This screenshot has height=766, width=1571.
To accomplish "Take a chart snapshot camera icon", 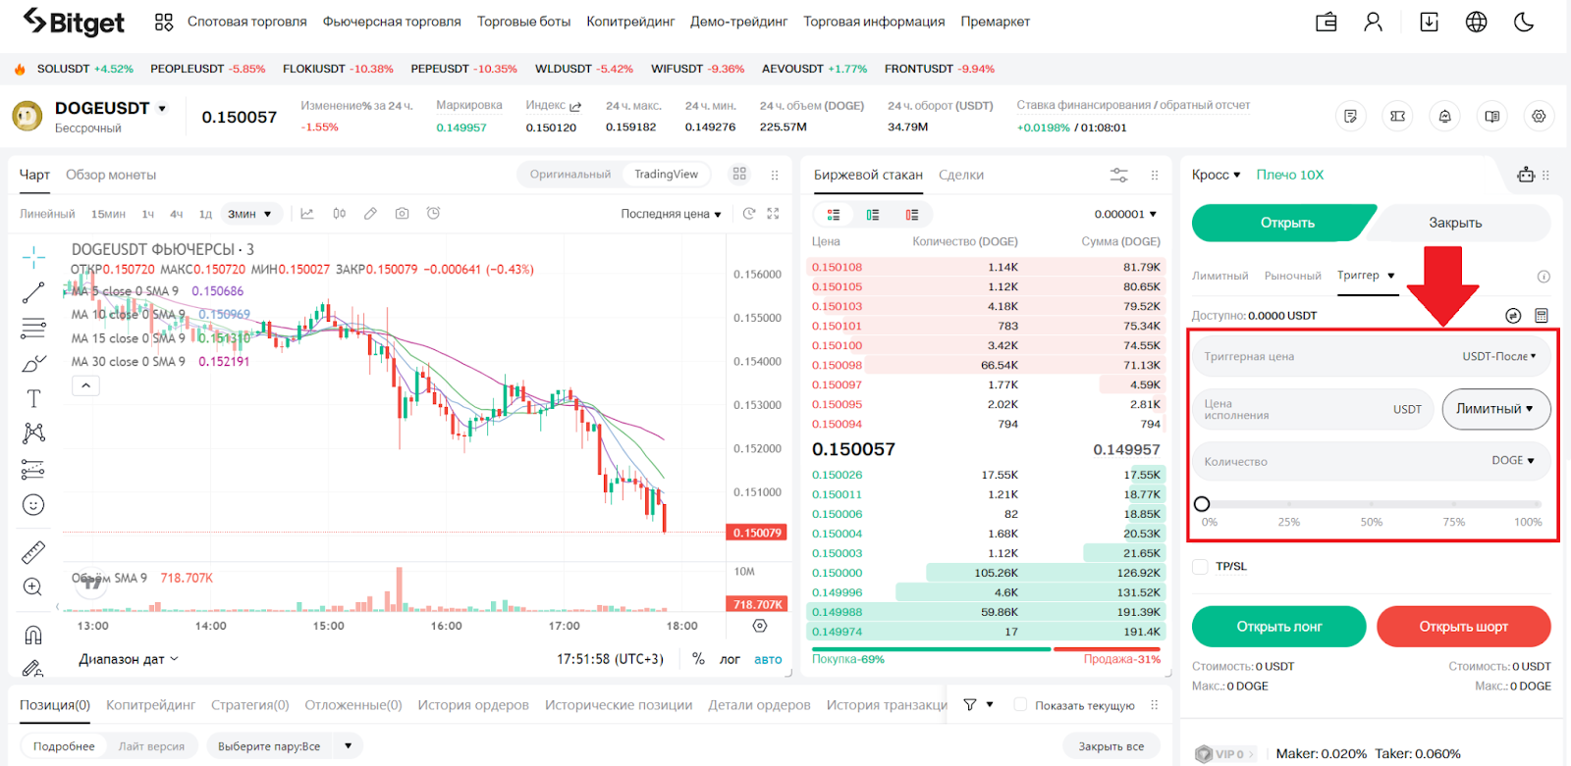I will pyautogui.click(x=402, y=214).
